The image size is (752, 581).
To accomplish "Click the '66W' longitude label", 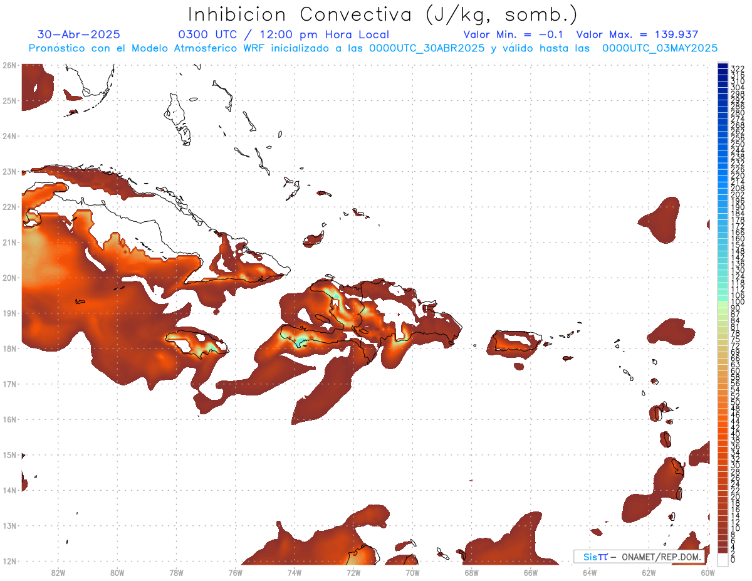I will tap(531, 572).
